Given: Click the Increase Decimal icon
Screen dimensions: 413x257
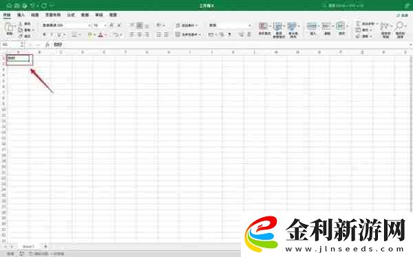Looking at the screenshot, I should (x=241, y=35).
